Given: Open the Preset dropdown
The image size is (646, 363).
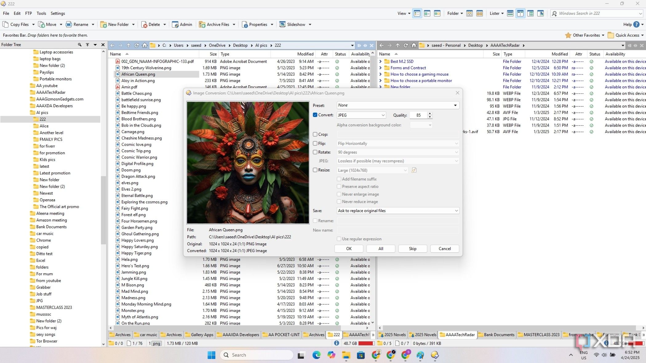Looking at the screenshot, I should point(398,105).
